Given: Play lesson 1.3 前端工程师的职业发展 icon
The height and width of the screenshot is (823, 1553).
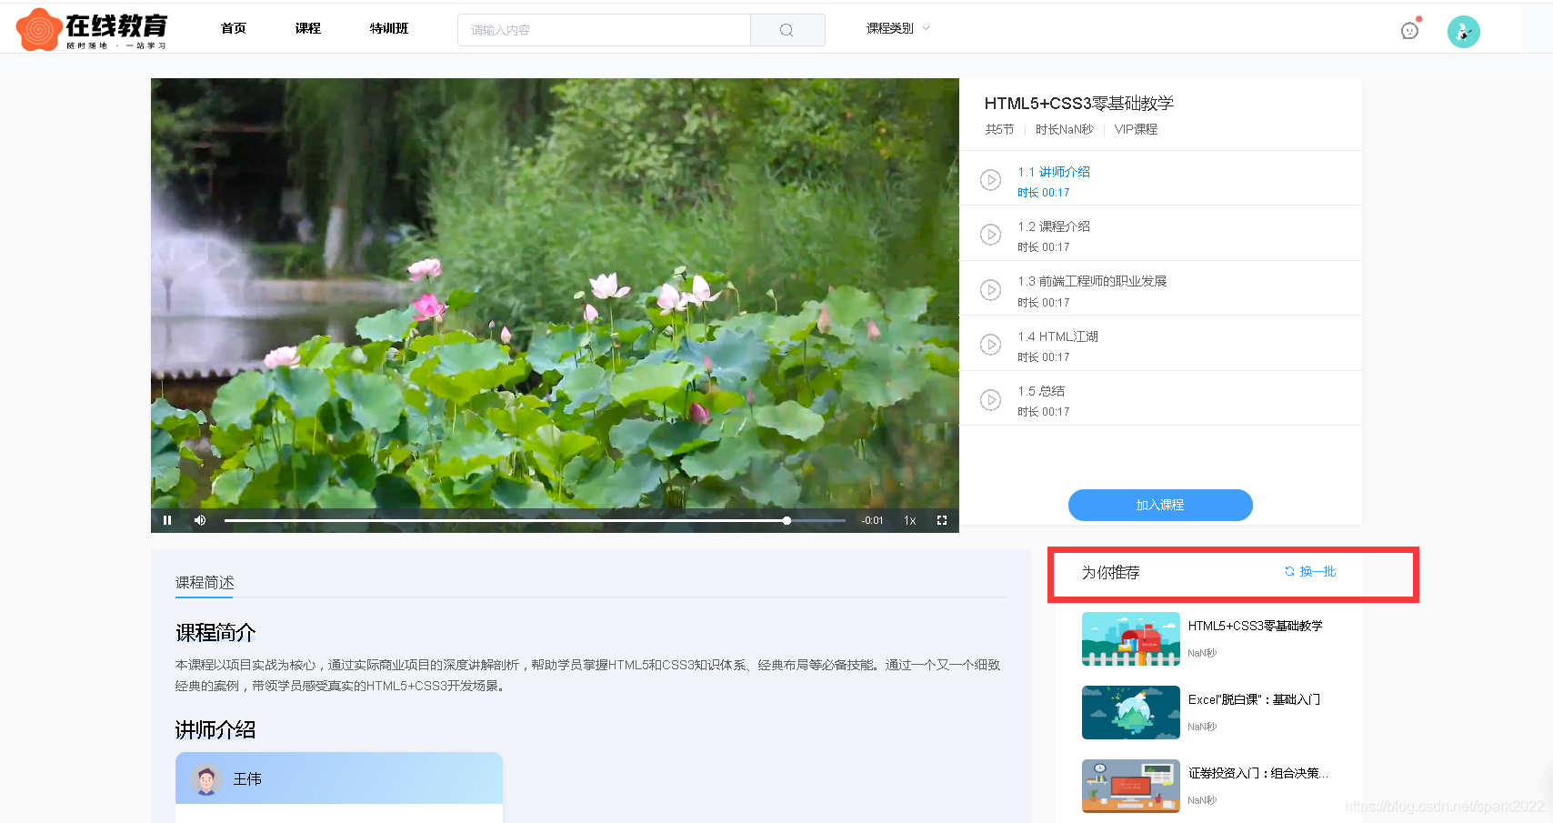Looking at the screenshot, I should 990,290.
